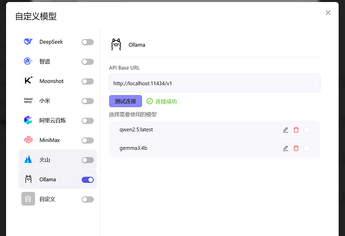Screen dimensions: 345x236
Task: Enable the DeepSeek provider toggle
Action: [87, 42]
